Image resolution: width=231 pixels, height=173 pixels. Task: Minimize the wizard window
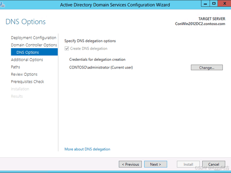pos(205,4)
